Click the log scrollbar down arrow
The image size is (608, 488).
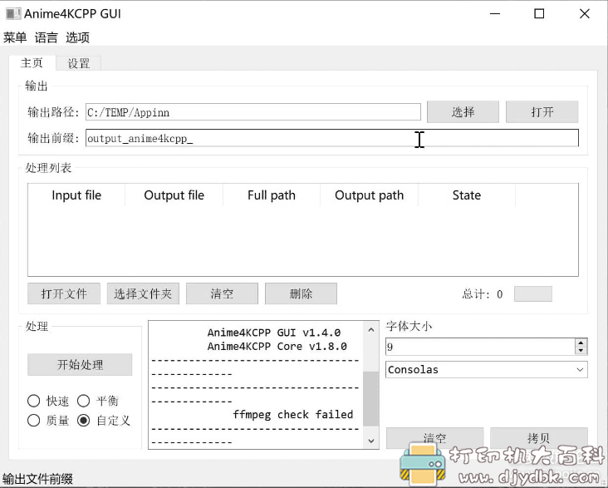(371, 441)
